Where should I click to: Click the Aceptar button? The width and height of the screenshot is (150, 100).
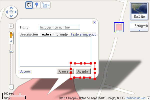83,71
